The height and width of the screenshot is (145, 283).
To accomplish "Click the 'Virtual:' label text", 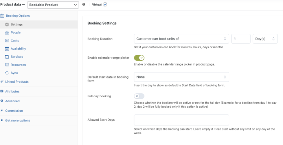I will coord(97,5).
